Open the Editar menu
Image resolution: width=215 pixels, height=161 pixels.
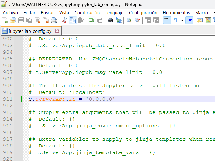point(29,13)
